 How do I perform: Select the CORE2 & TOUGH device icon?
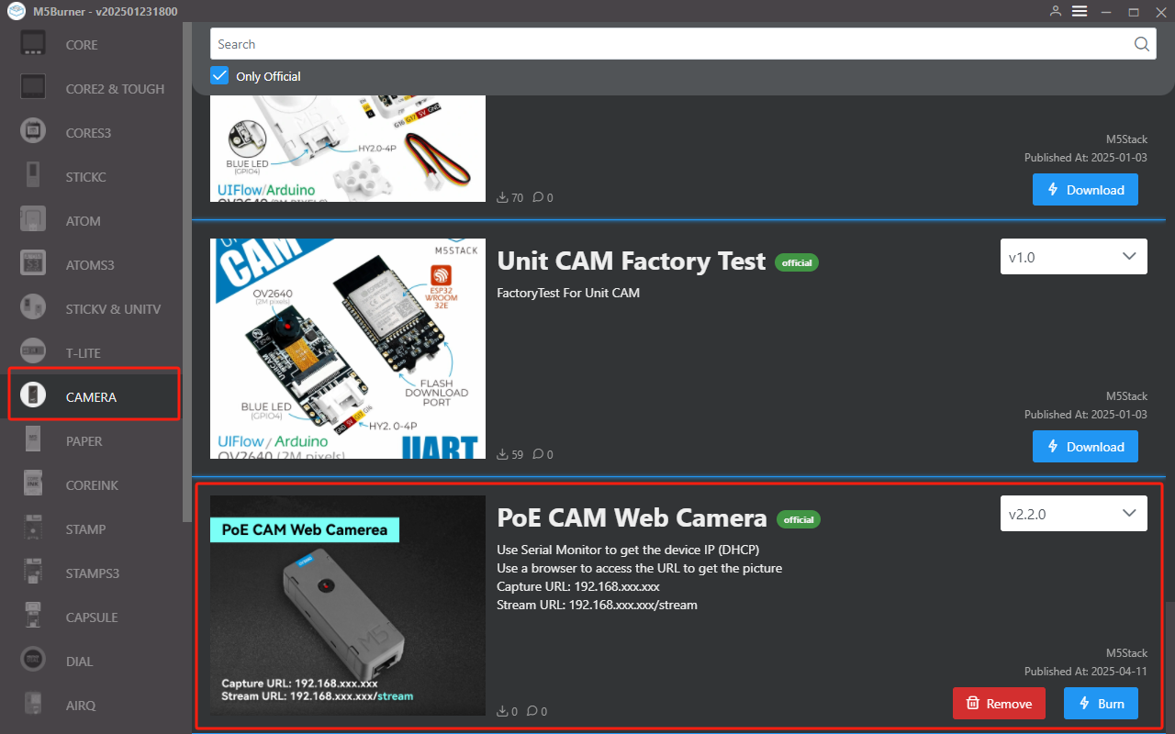33,87
